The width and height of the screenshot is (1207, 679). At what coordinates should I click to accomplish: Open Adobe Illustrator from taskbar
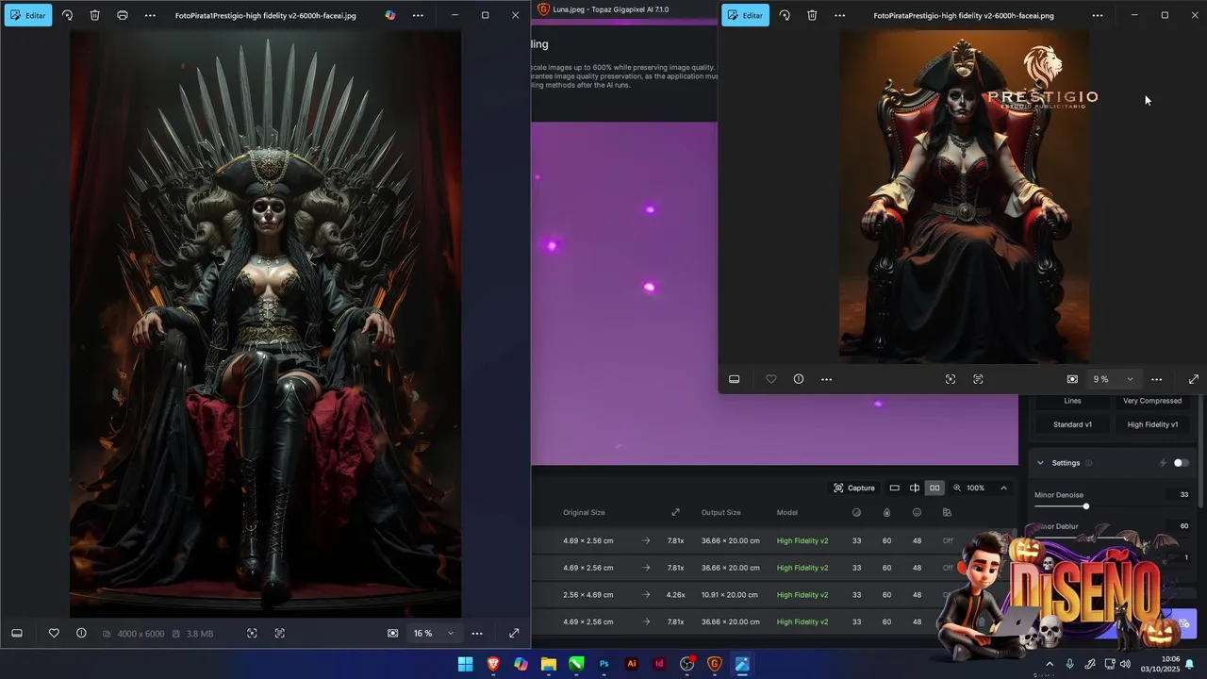[x=632, y=664]
